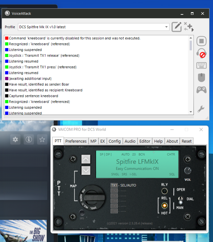The image size is (213, 242).
Task: Open the Preferences tab
Action: click(x=76, y=141)
